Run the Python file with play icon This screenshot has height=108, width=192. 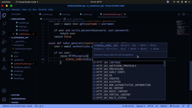click(x=179, y=14)
